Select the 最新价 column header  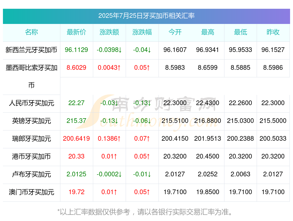(x=76, y=32)
